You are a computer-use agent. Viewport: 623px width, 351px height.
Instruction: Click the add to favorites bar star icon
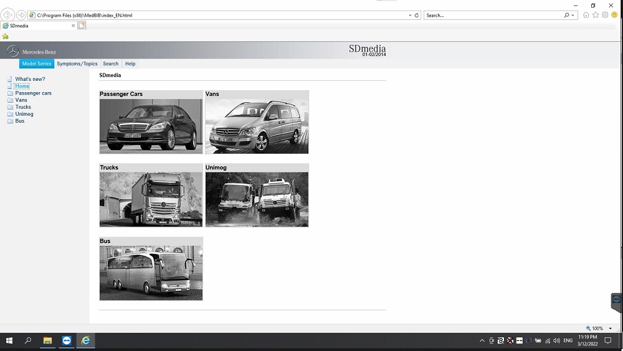click(6, 36)
